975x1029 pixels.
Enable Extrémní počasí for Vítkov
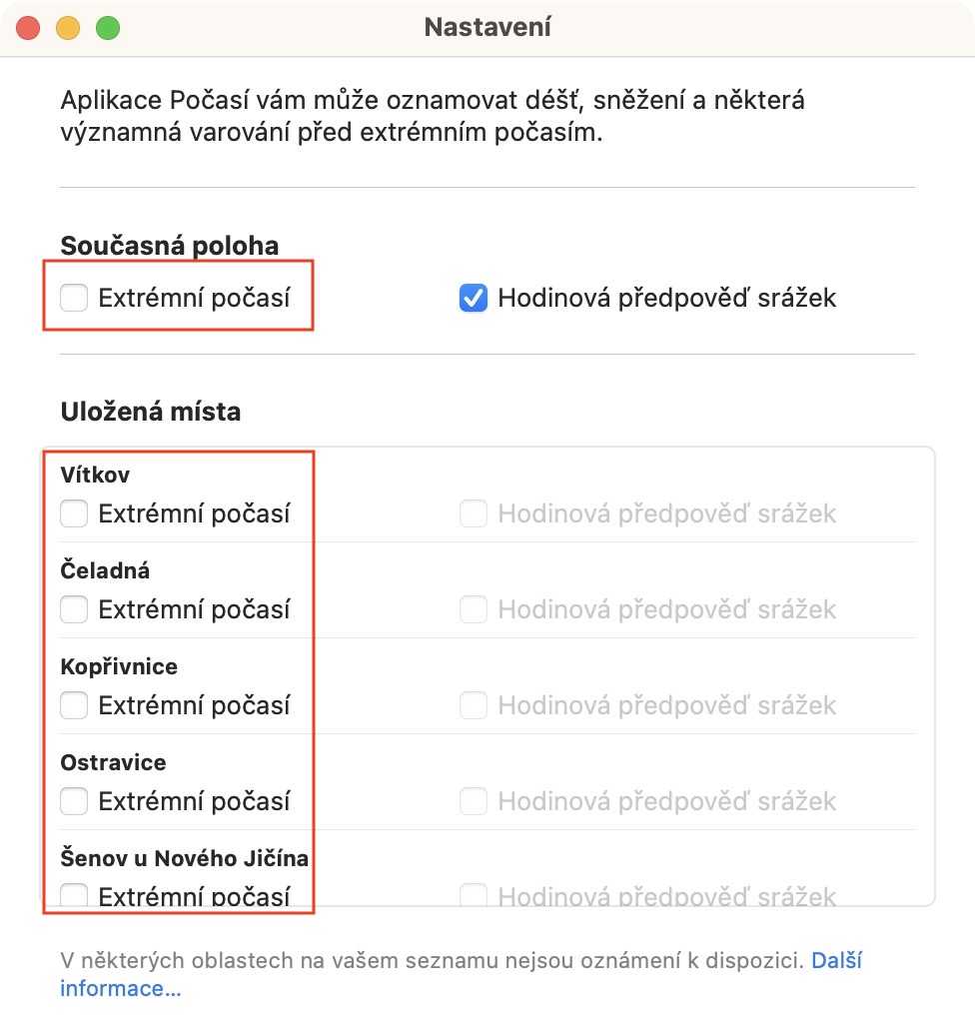point(74,514)
